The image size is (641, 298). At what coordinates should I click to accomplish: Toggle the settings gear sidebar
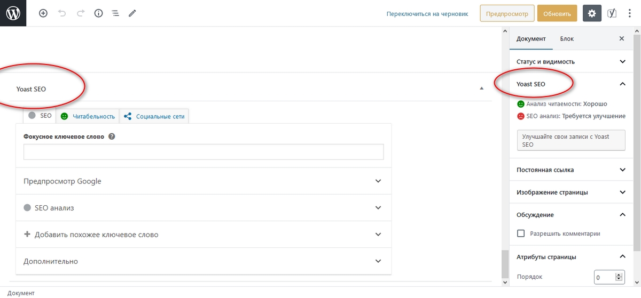coord(591,13)
